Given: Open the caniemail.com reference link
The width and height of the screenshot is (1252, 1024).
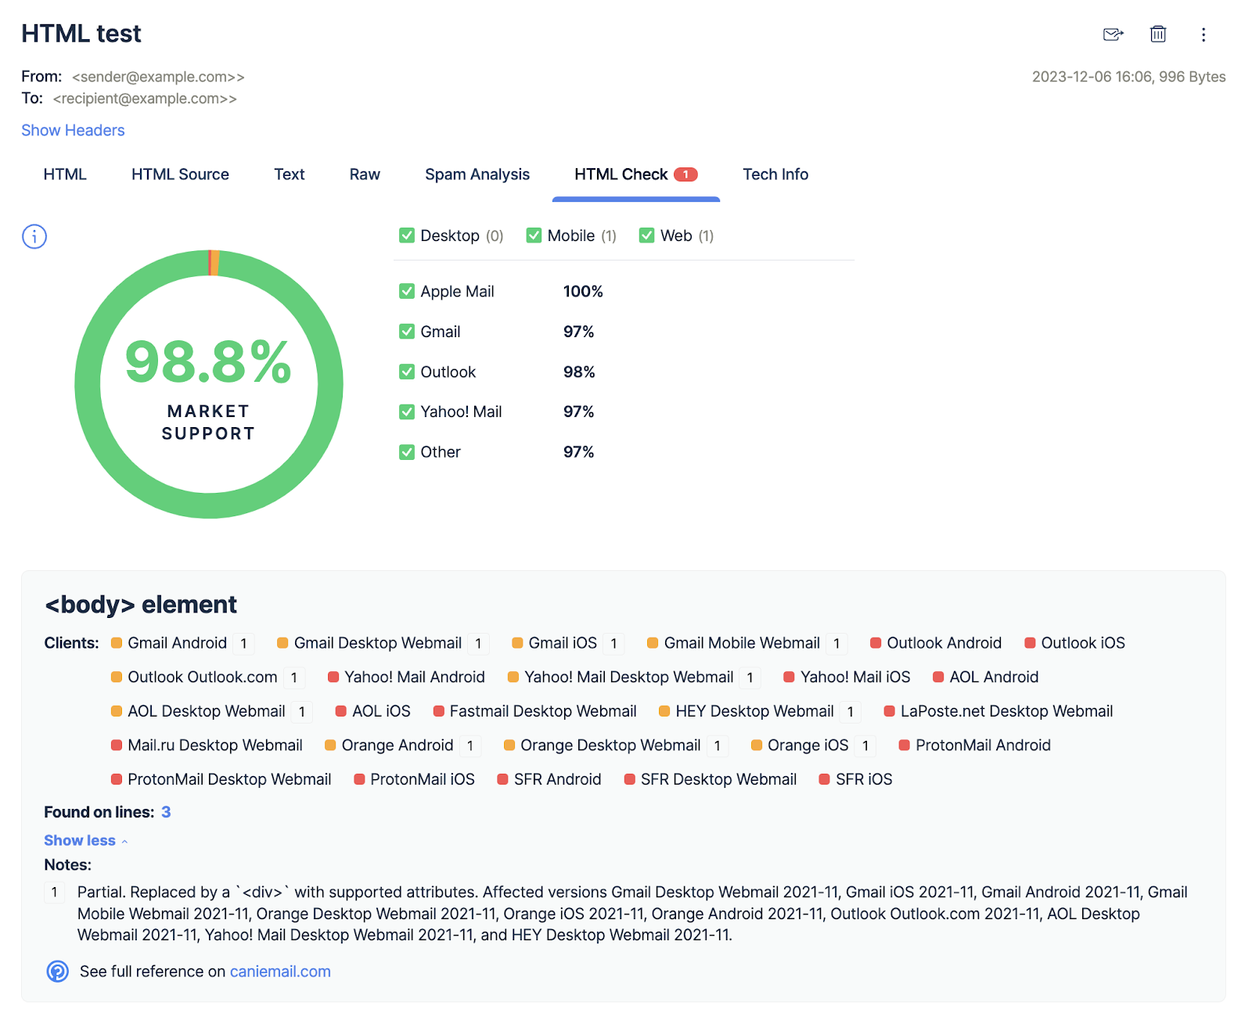Looking at the screenshot, I should [x=280, y=971].
